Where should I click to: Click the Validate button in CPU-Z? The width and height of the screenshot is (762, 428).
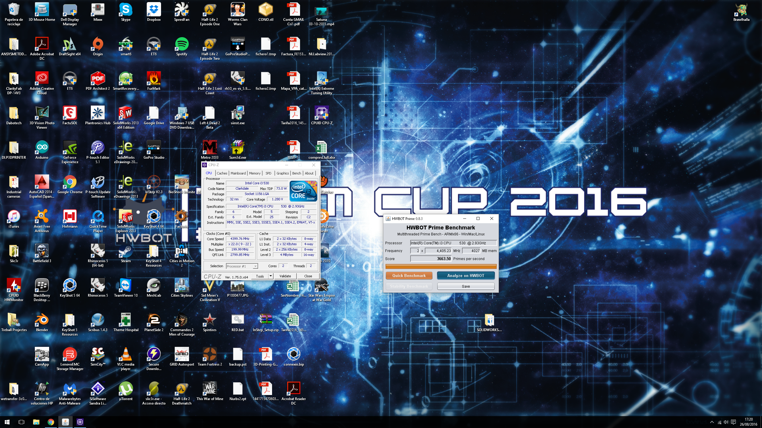coord(285,276)
